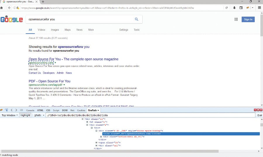Open the Google apps grid

(x=236, y=19)
